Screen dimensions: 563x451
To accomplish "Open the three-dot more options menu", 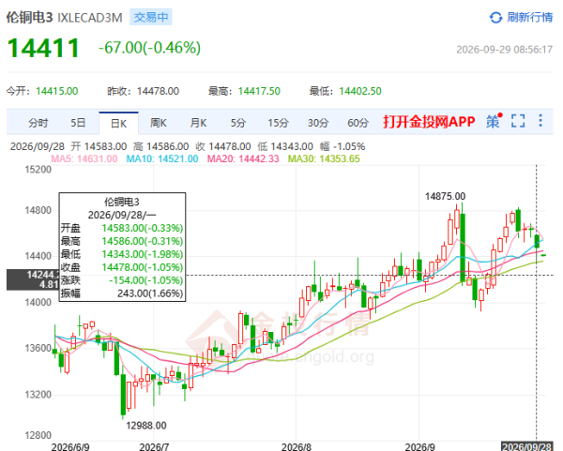I will click(x=540, y=121).
